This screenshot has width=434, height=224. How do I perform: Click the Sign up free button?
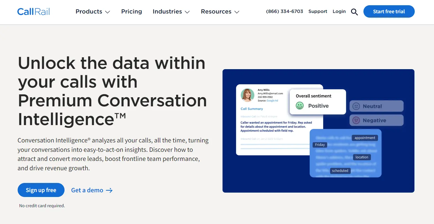point(41,190)
